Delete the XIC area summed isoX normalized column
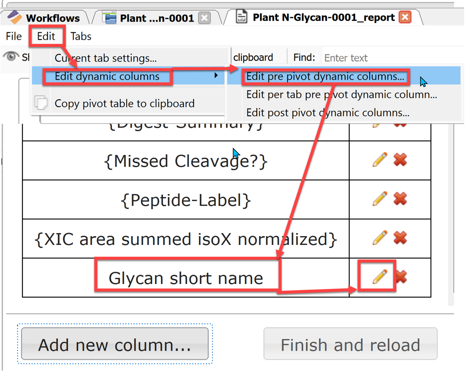Image resolution: width=467 pixels, height=373 pixels. (x=400, y=238)
